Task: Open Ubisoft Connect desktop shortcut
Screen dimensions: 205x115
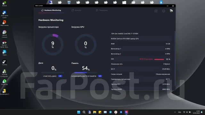Action: pyautogui.click(x=4, y=34)
